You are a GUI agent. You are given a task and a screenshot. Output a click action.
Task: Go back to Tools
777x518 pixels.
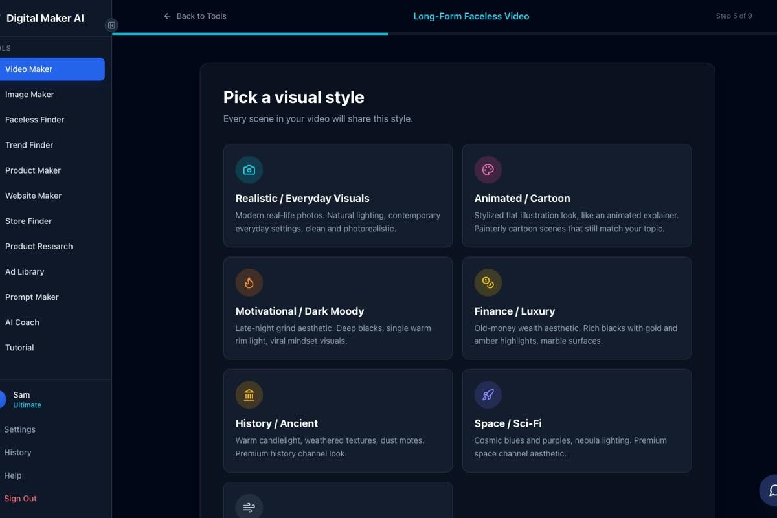point(195,16)
